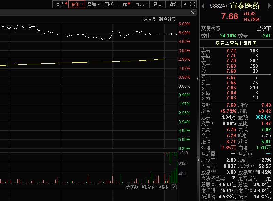
Task: Click the fullscreen expand icon in toolbar
Action: pyautogui.click(x=192, y=4)
